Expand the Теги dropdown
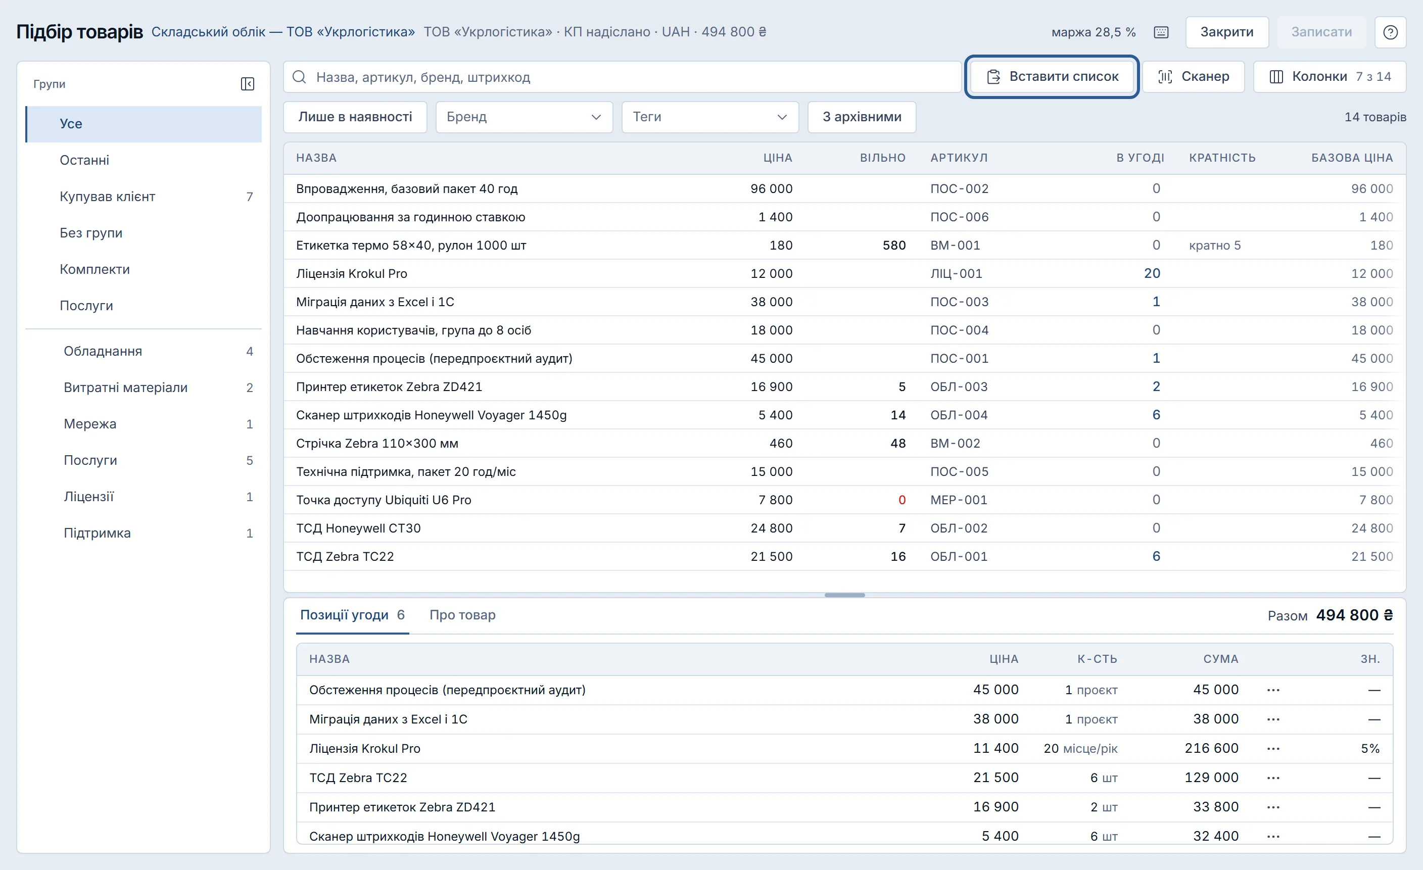 (x=710, y=117)
